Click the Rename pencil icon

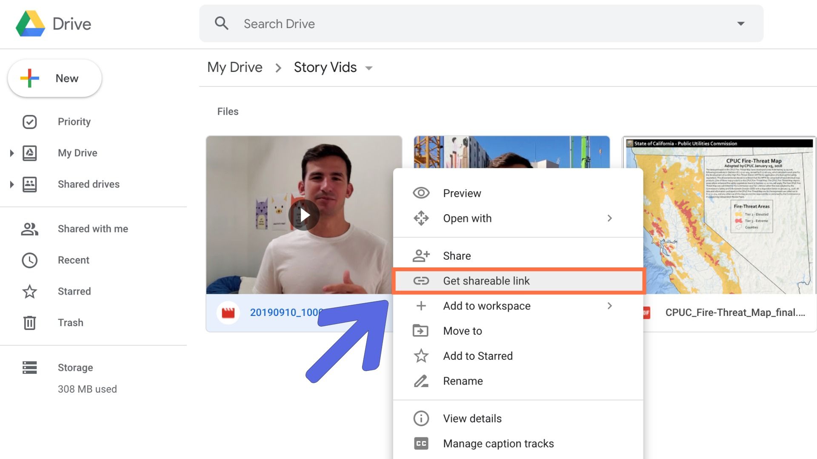[421, 381]
